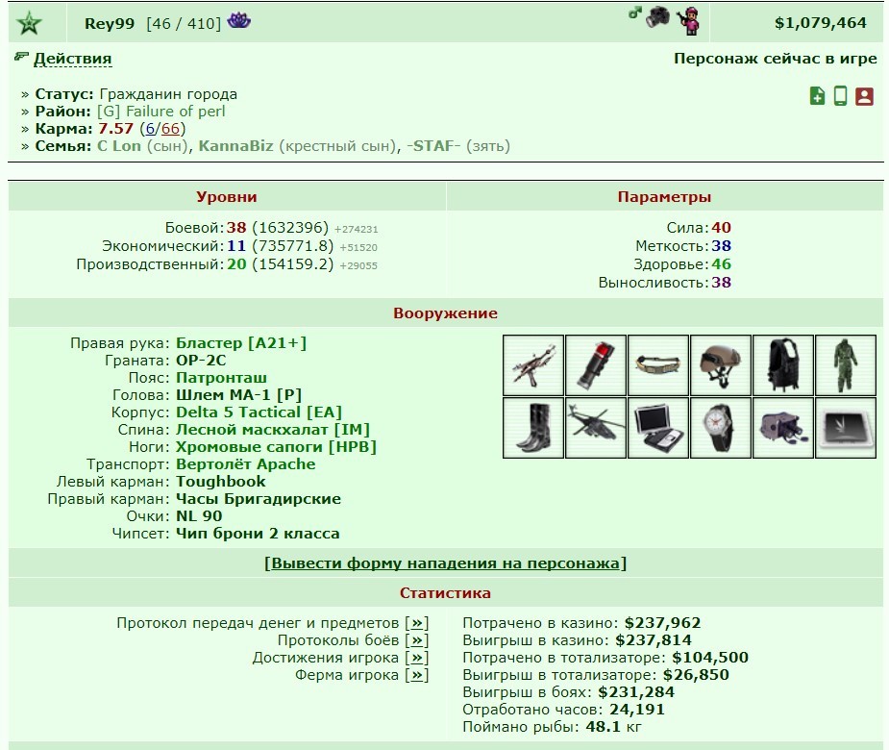Click positive karma count 6
The width and height of the screenshot is (889, 750).
150,129
